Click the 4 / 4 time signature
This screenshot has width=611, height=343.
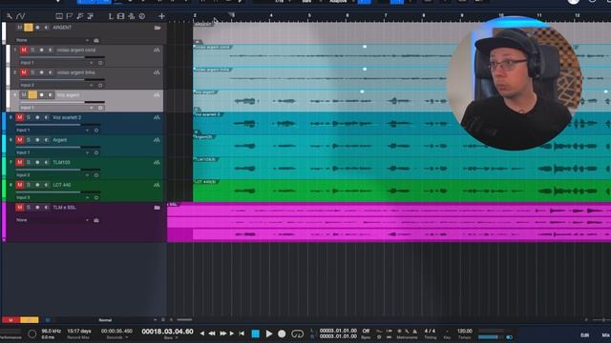pyautogui.click(x=430, y=331)
